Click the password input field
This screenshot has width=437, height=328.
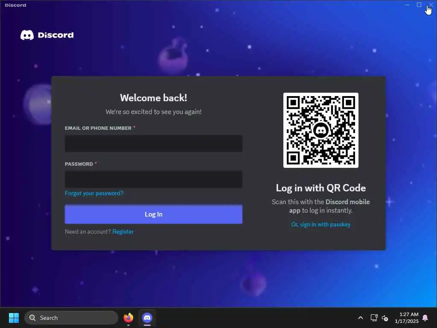click(154, 179)
